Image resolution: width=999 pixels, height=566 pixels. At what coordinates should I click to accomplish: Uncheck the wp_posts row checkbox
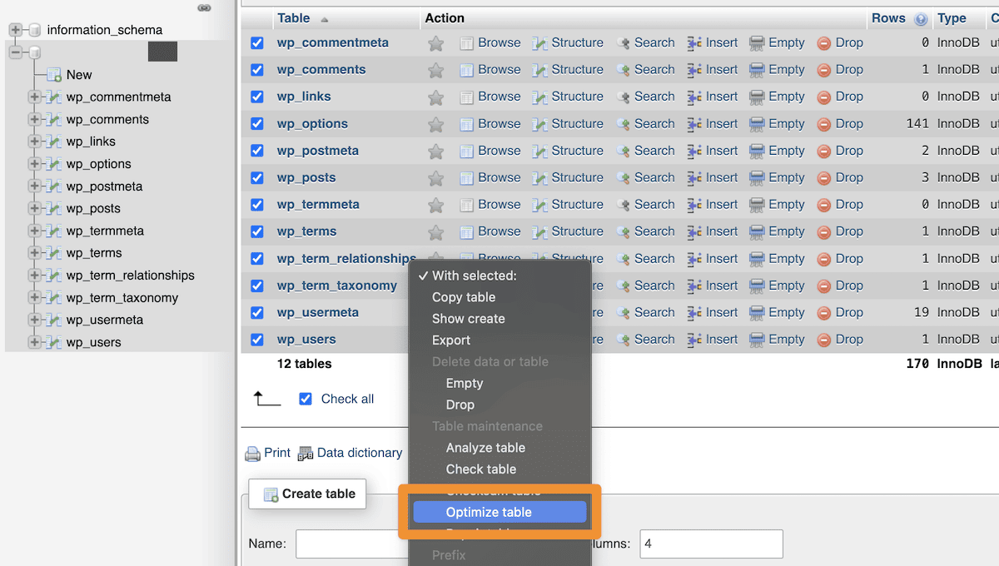[x=257, y=177]
